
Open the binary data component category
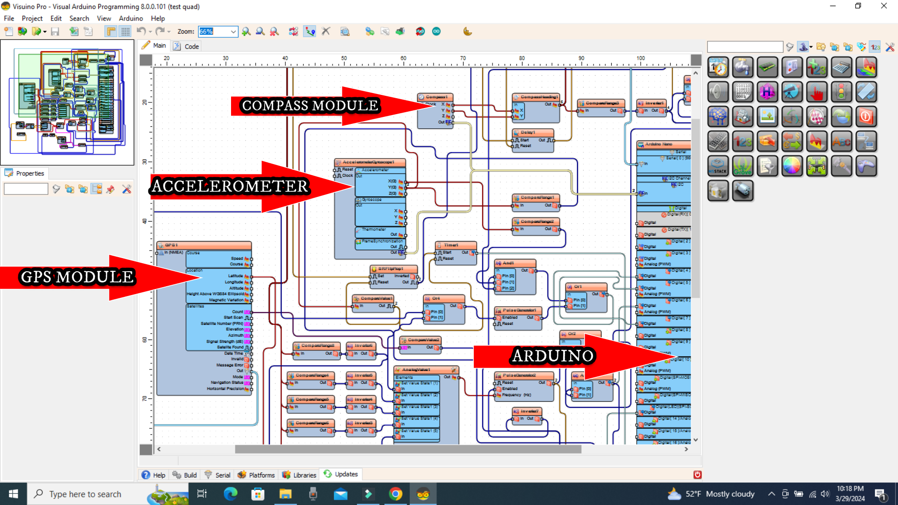coord(743,92)
